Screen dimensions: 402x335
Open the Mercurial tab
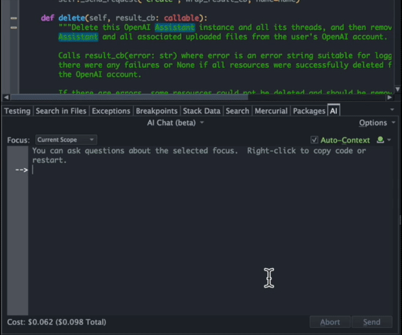271,111
